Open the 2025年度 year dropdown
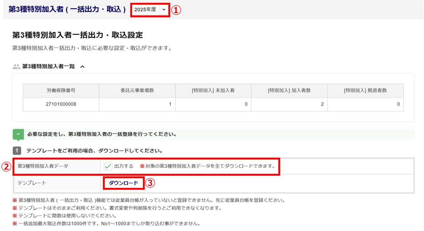Screen dimensions: 424x231 (x=146, y=10)
